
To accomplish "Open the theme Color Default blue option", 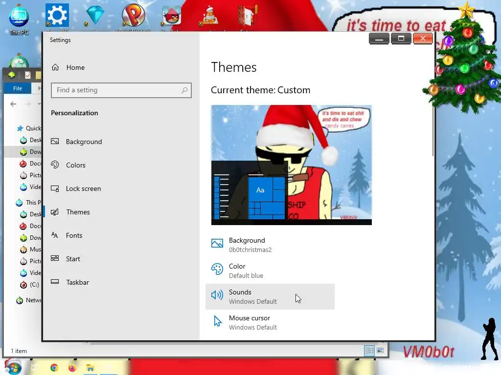I will 270,271.
